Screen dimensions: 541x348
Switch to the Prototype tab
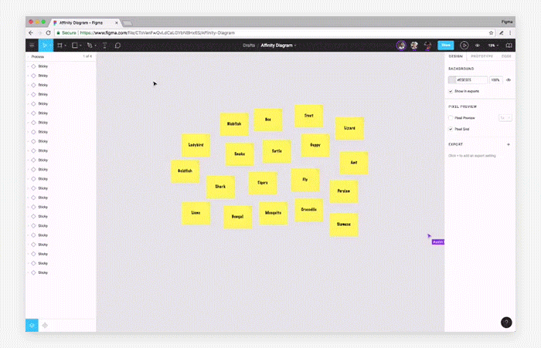[481, 56]
